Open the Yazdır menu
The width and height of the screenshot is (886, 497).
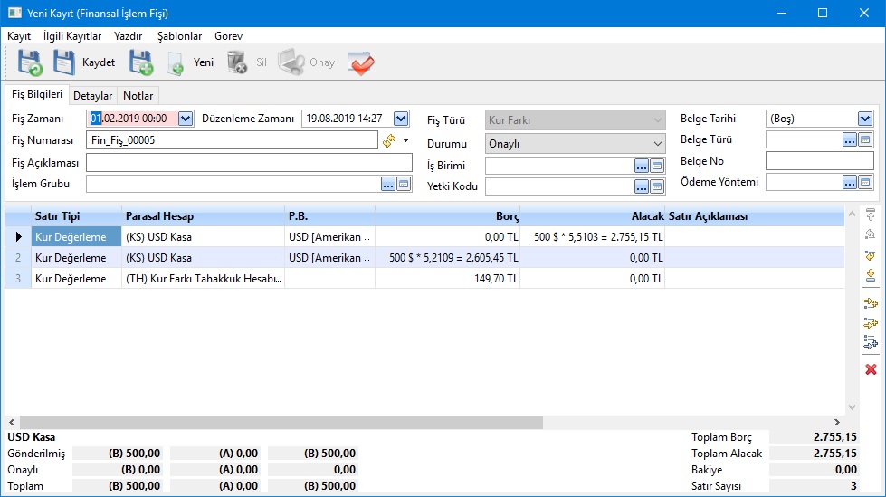coord(129,36)
